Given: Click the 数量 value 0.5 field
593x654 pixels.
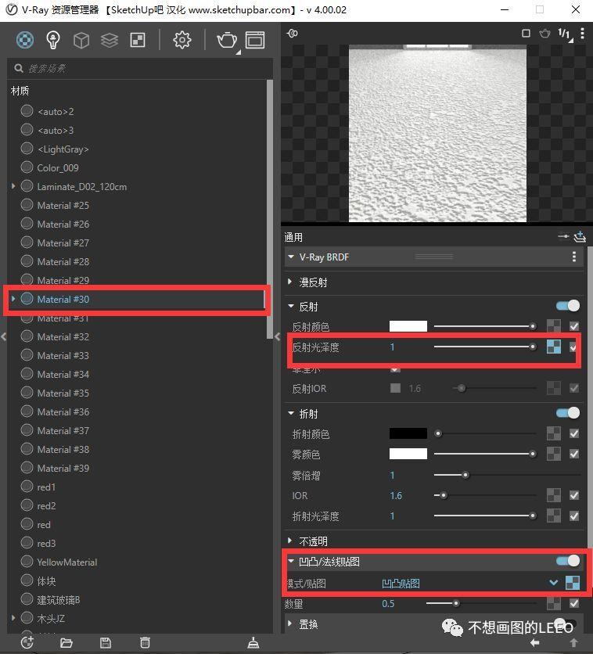Looking at the screenshot, I should [388, 603].
